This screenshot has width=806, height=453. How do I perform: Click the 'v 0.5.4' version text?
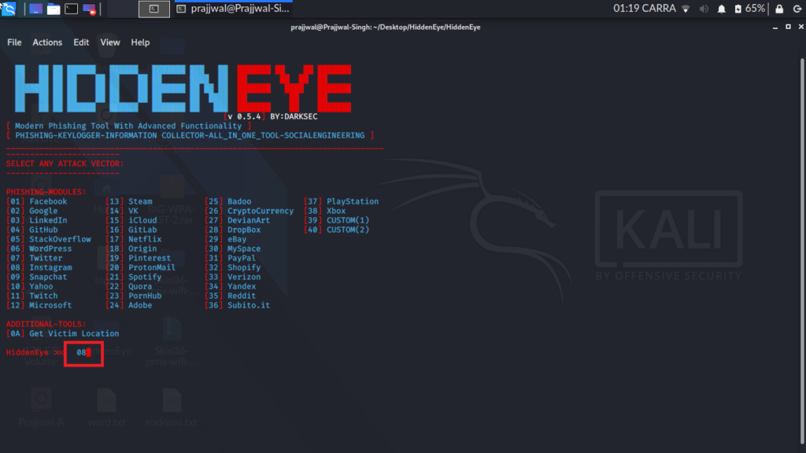244,116
